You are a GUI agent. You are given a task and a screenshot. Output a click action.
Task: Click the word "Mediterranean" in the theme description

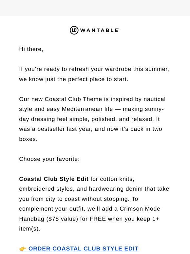pos(87,109)
